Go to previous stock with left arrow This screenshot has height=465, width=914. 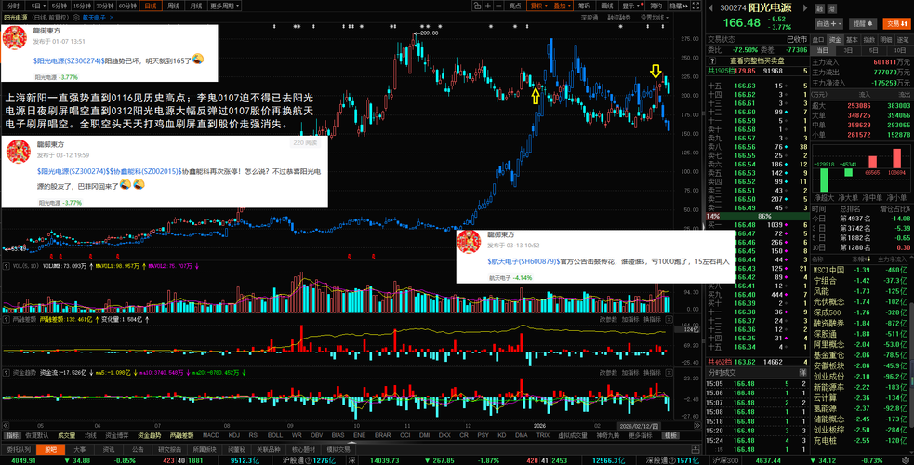tap(711, 8)
